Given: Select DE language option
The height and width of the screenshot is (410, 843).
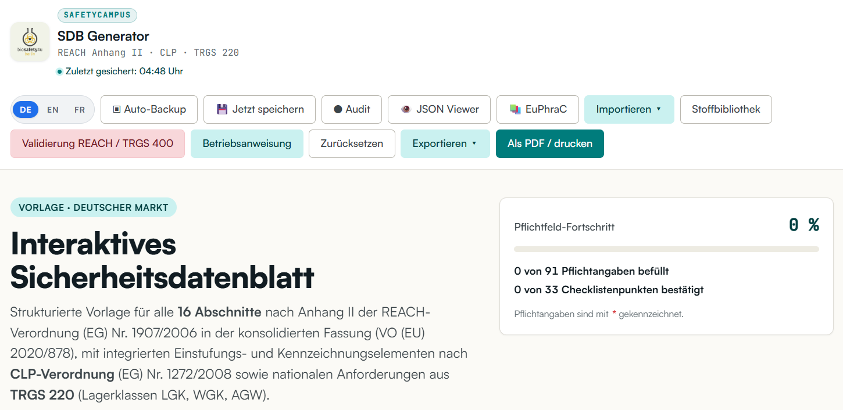Looking at the screenshot, I should point(26,109).
